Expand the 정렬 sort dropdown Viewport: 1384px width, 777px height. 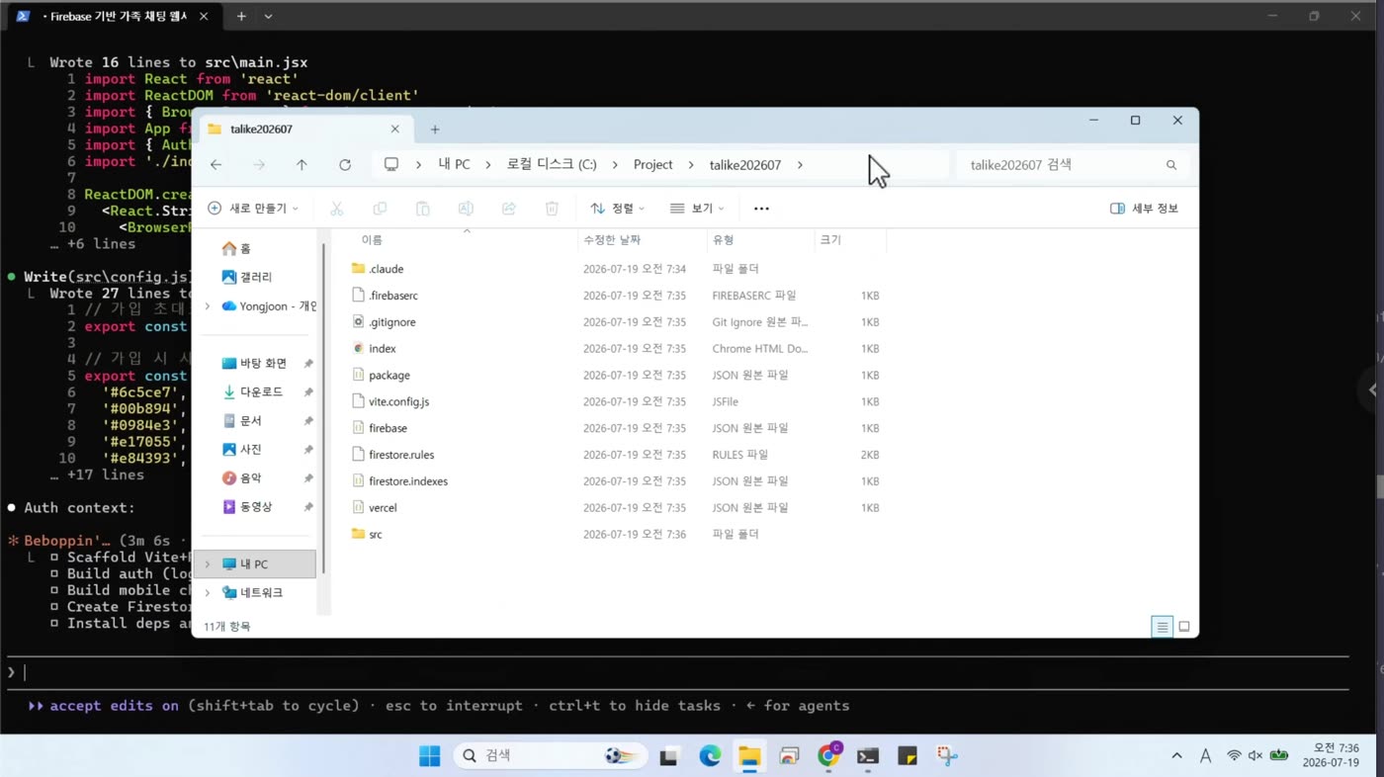click(x=618, y=209)
